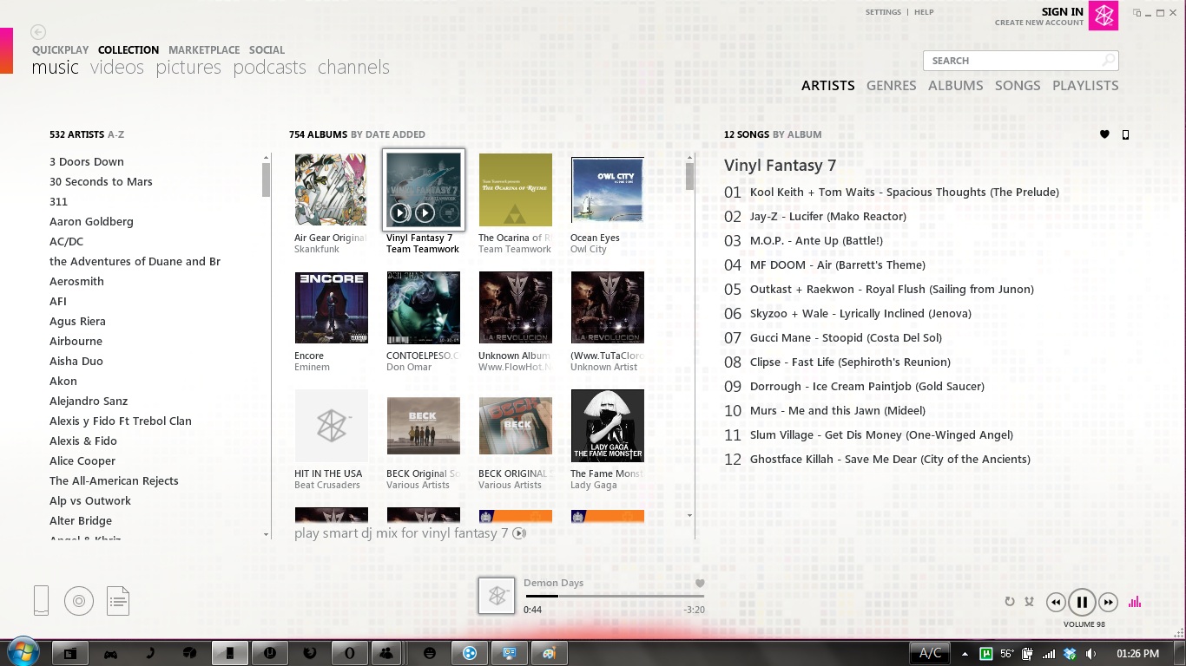Open the channels category
This screenshot has width=1186, height=666.
point(353,68)
